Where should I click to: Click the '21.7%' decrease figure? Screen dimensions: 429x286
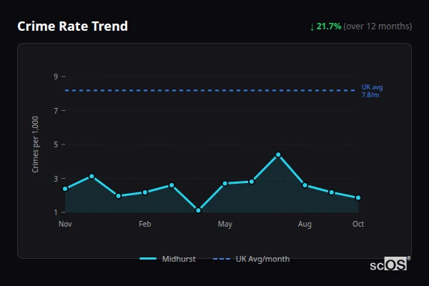[x=329, y=26]
